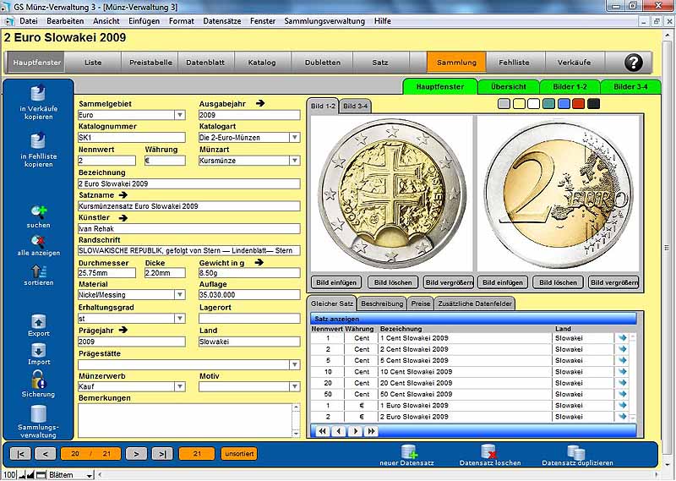
Task: Open the Beschreibung tab
Action: 382,303
